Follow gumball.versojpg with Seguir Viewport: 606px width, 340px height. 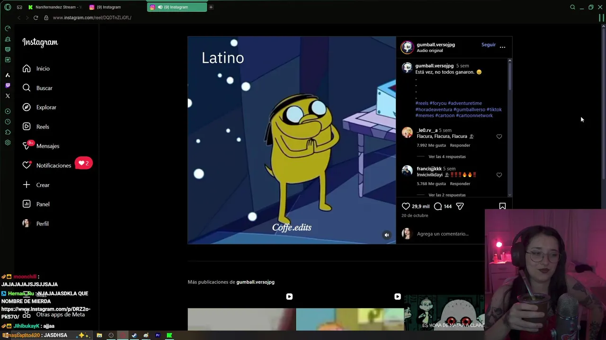(x=489, y=45)
